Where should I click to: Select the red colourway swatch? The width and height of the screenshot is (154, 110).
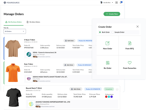[106, 97]
